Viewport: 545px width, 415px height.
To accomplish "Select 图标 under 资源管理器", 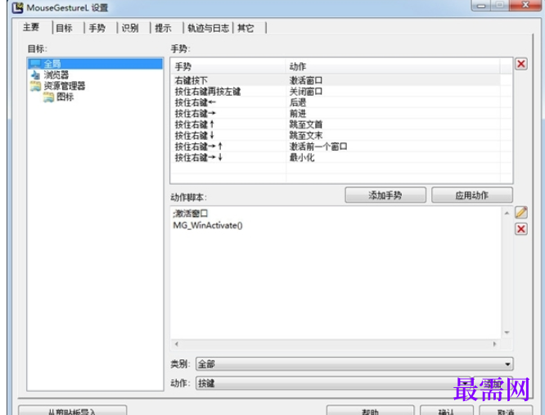I will point(65,97).
